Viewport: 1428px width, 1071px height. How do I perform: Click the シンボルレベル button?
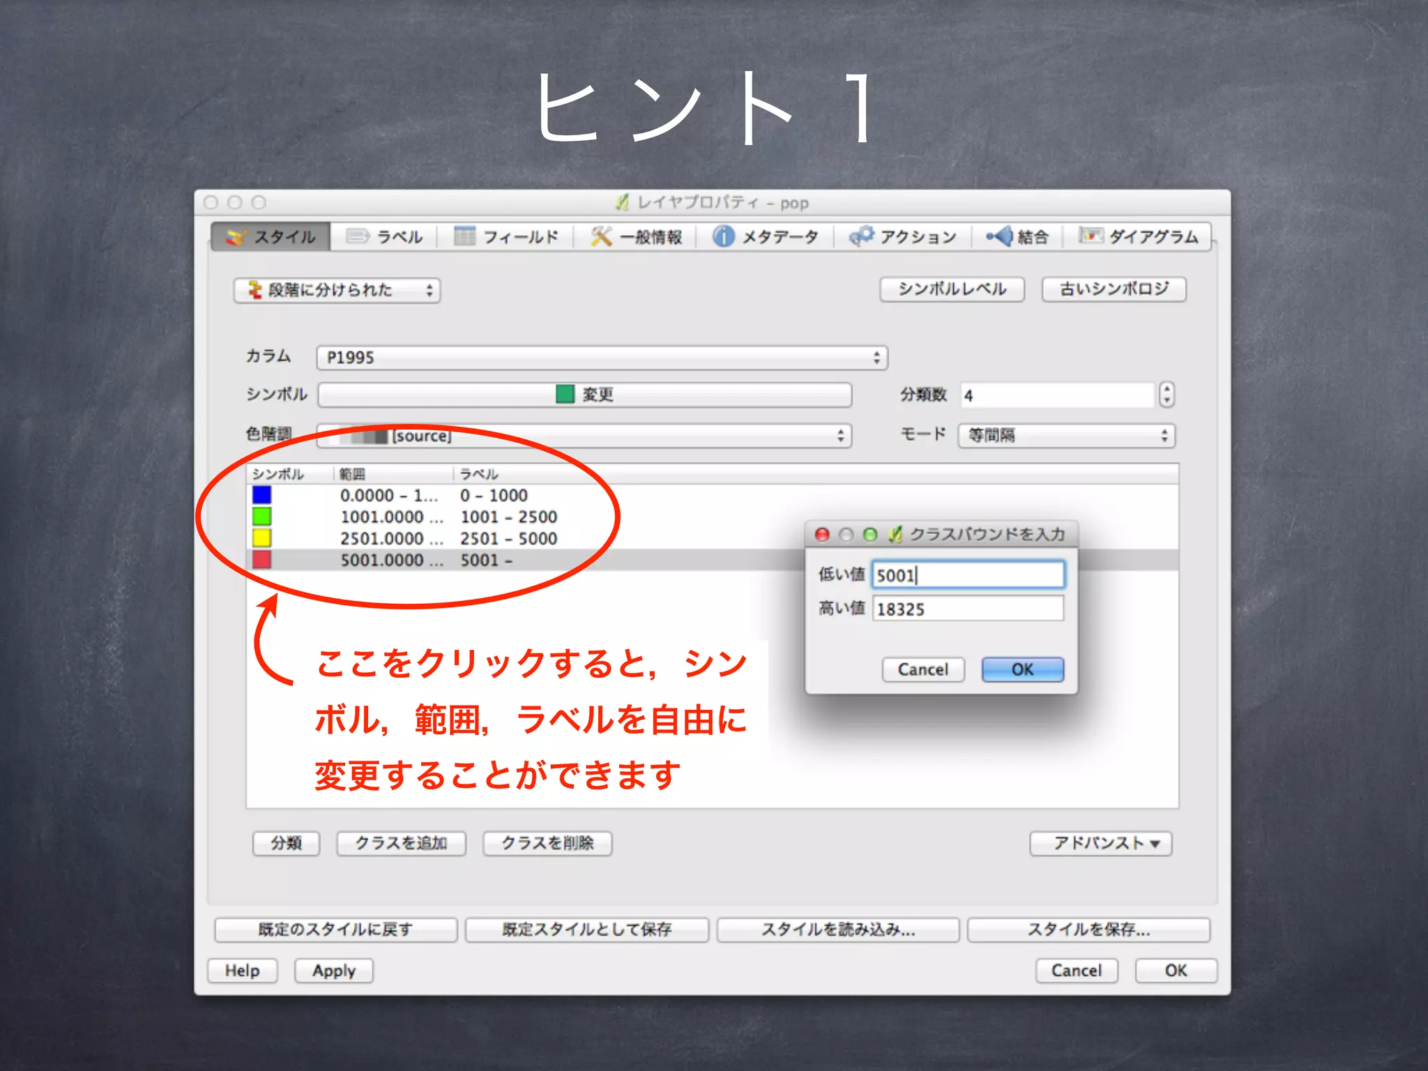pyautogui.click(x=952, y=289)
